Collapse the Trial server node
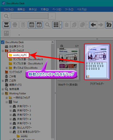113x140 pixels. click(7, 102)
